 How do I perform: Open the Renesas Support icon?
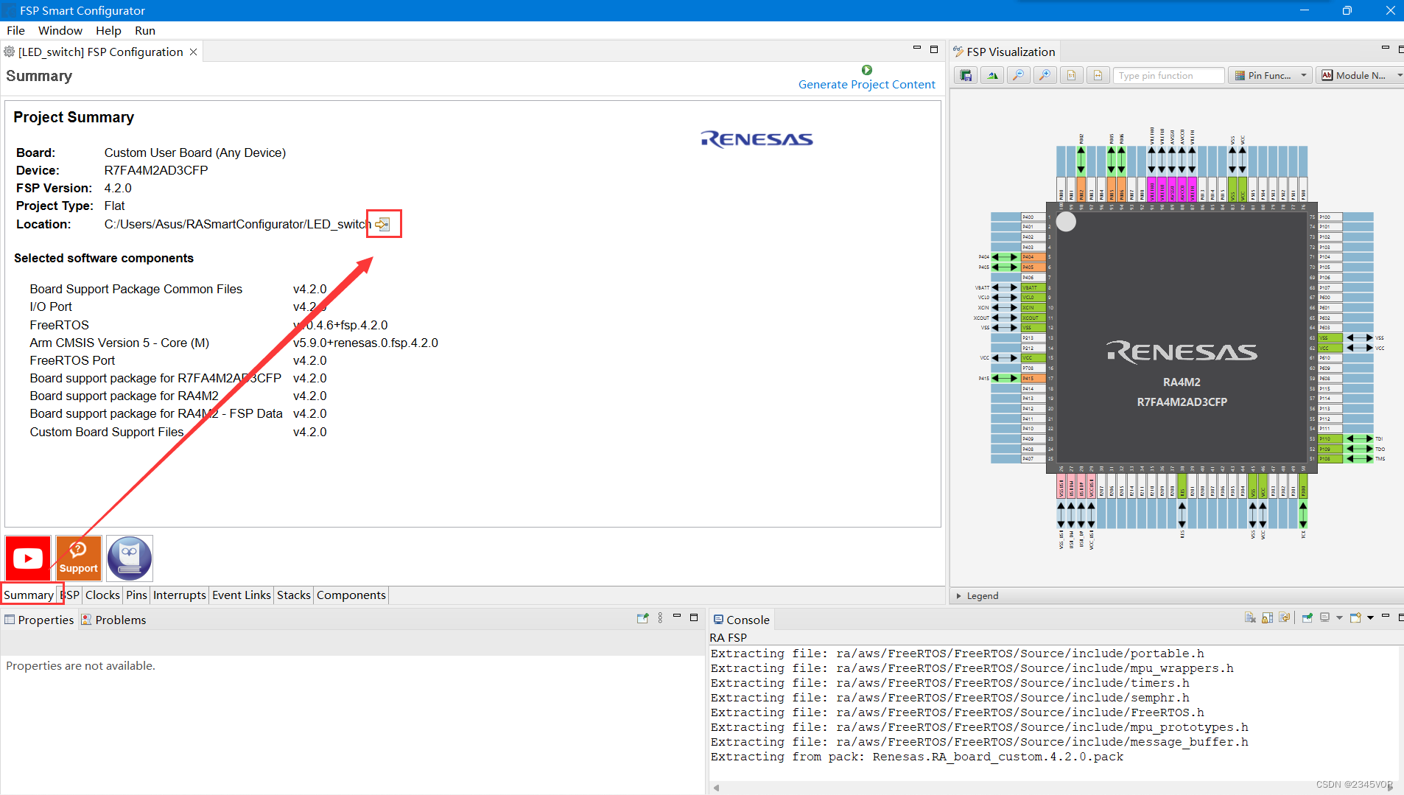pyautogui.click(x=79, y=558)
